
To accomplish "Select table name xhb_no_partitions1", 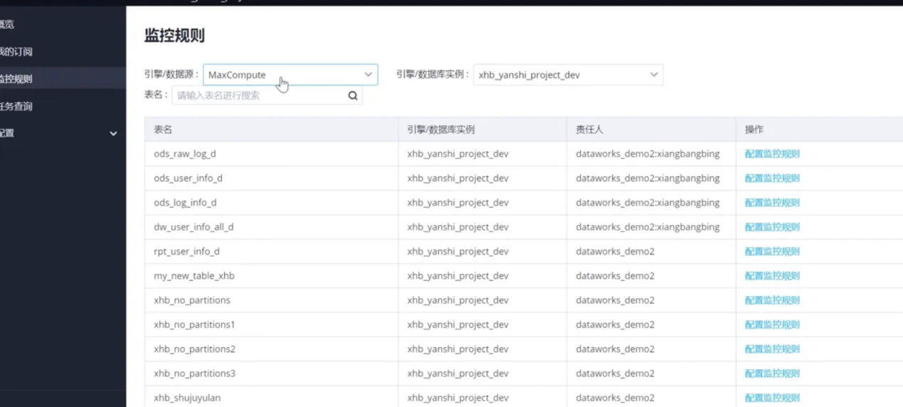I will tap(194, 324).
